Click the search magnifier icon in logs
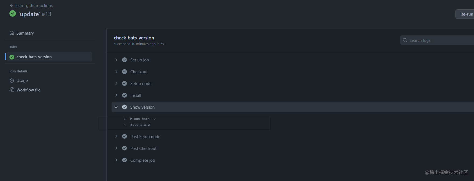 pyautogui.click(x=405, y=40)
